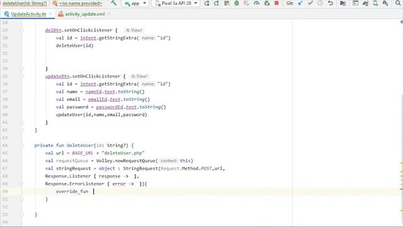This screenshot has height=227, width=403.
Task: Open the Project Structure icon
Action: point(343,3)
